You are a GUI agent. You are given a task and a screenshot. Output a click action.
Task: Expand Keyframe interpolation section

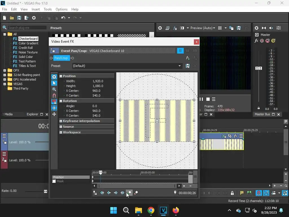61,121
